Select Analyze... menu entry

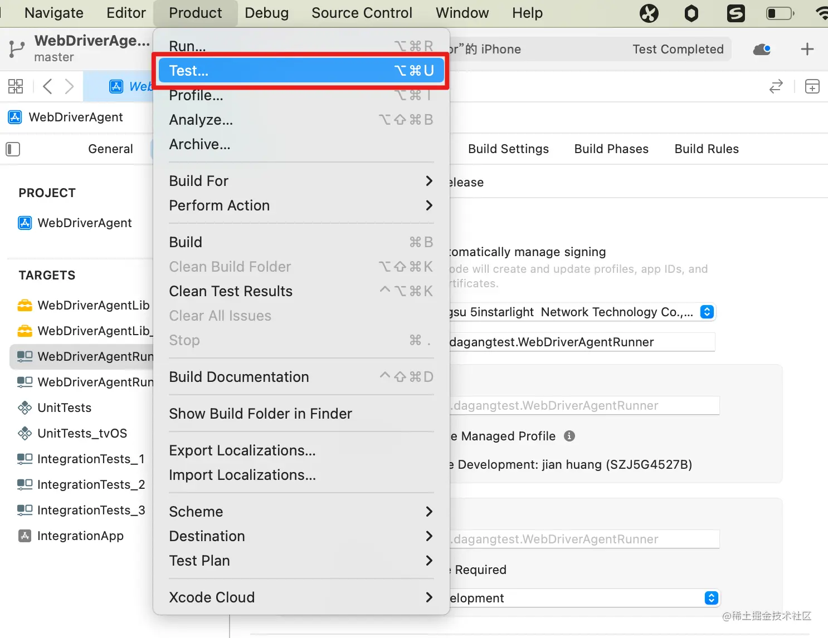(301, 120)
